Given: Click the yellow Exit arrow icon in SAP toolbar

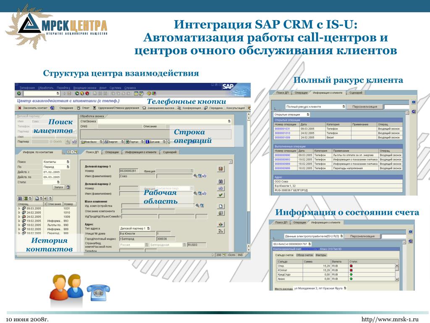Looking at the screenshot, I should 82,93.
